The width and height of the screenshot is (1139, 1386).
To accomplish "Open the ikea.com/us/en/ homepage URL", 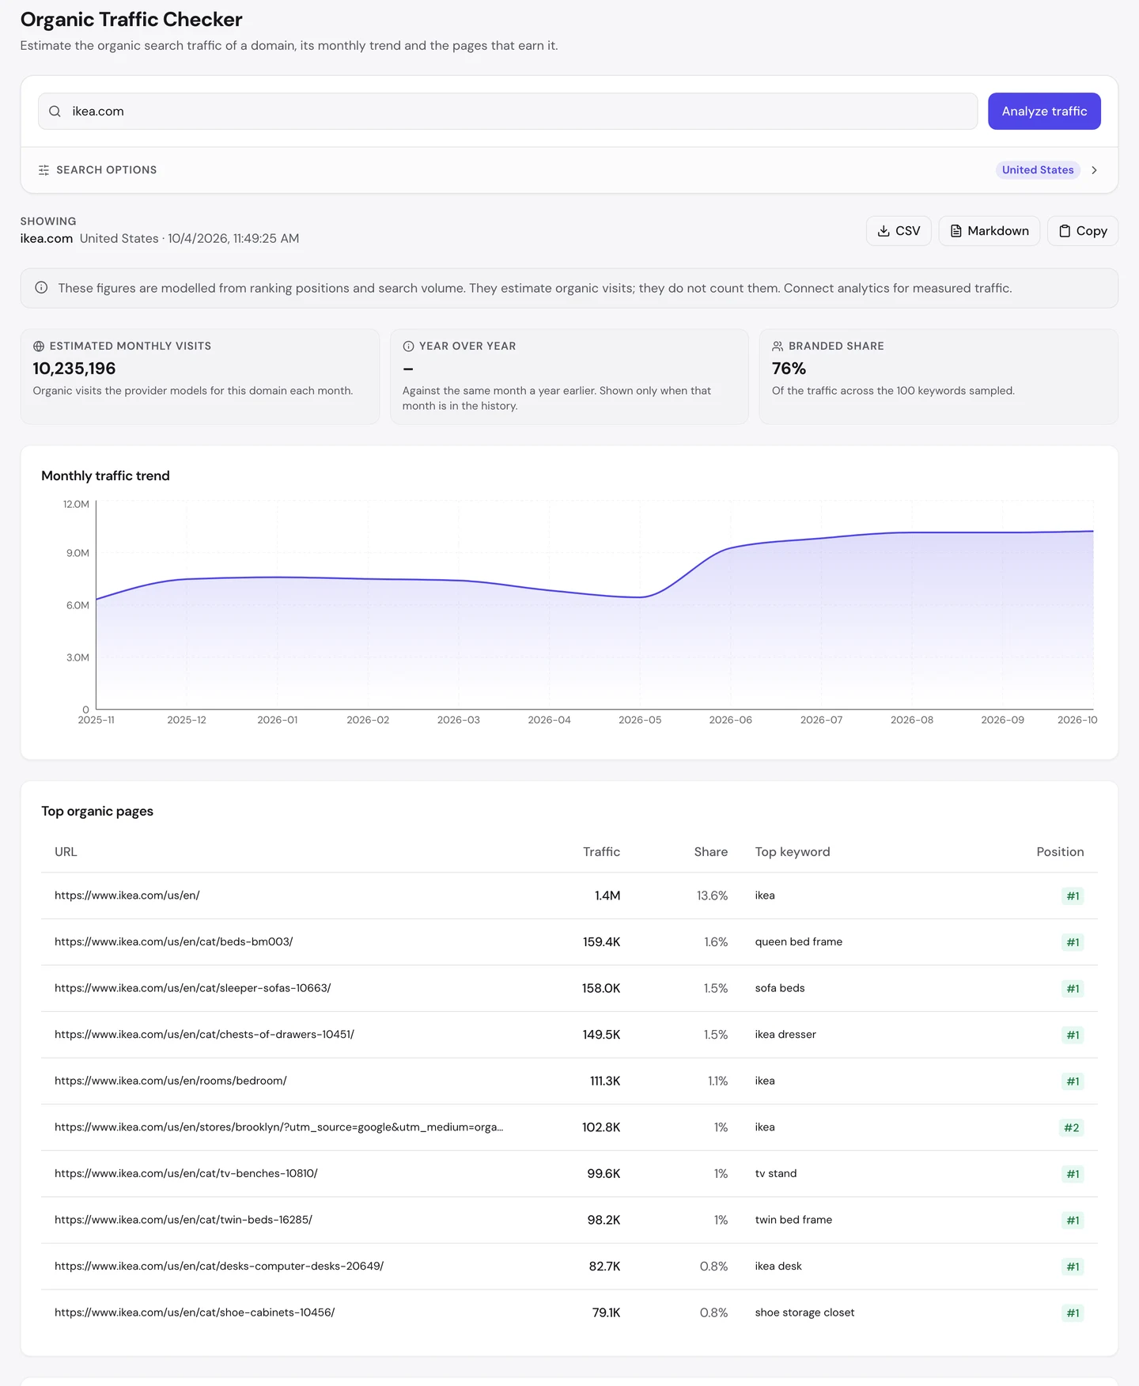I will click(x=127, y=896).
